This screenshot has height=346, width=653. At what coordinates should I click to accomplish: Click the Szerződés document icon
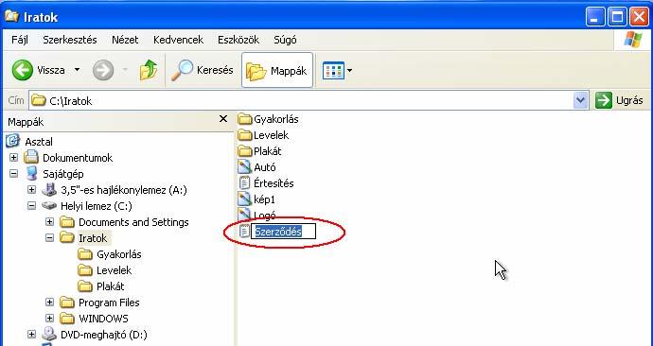point(244,232)
